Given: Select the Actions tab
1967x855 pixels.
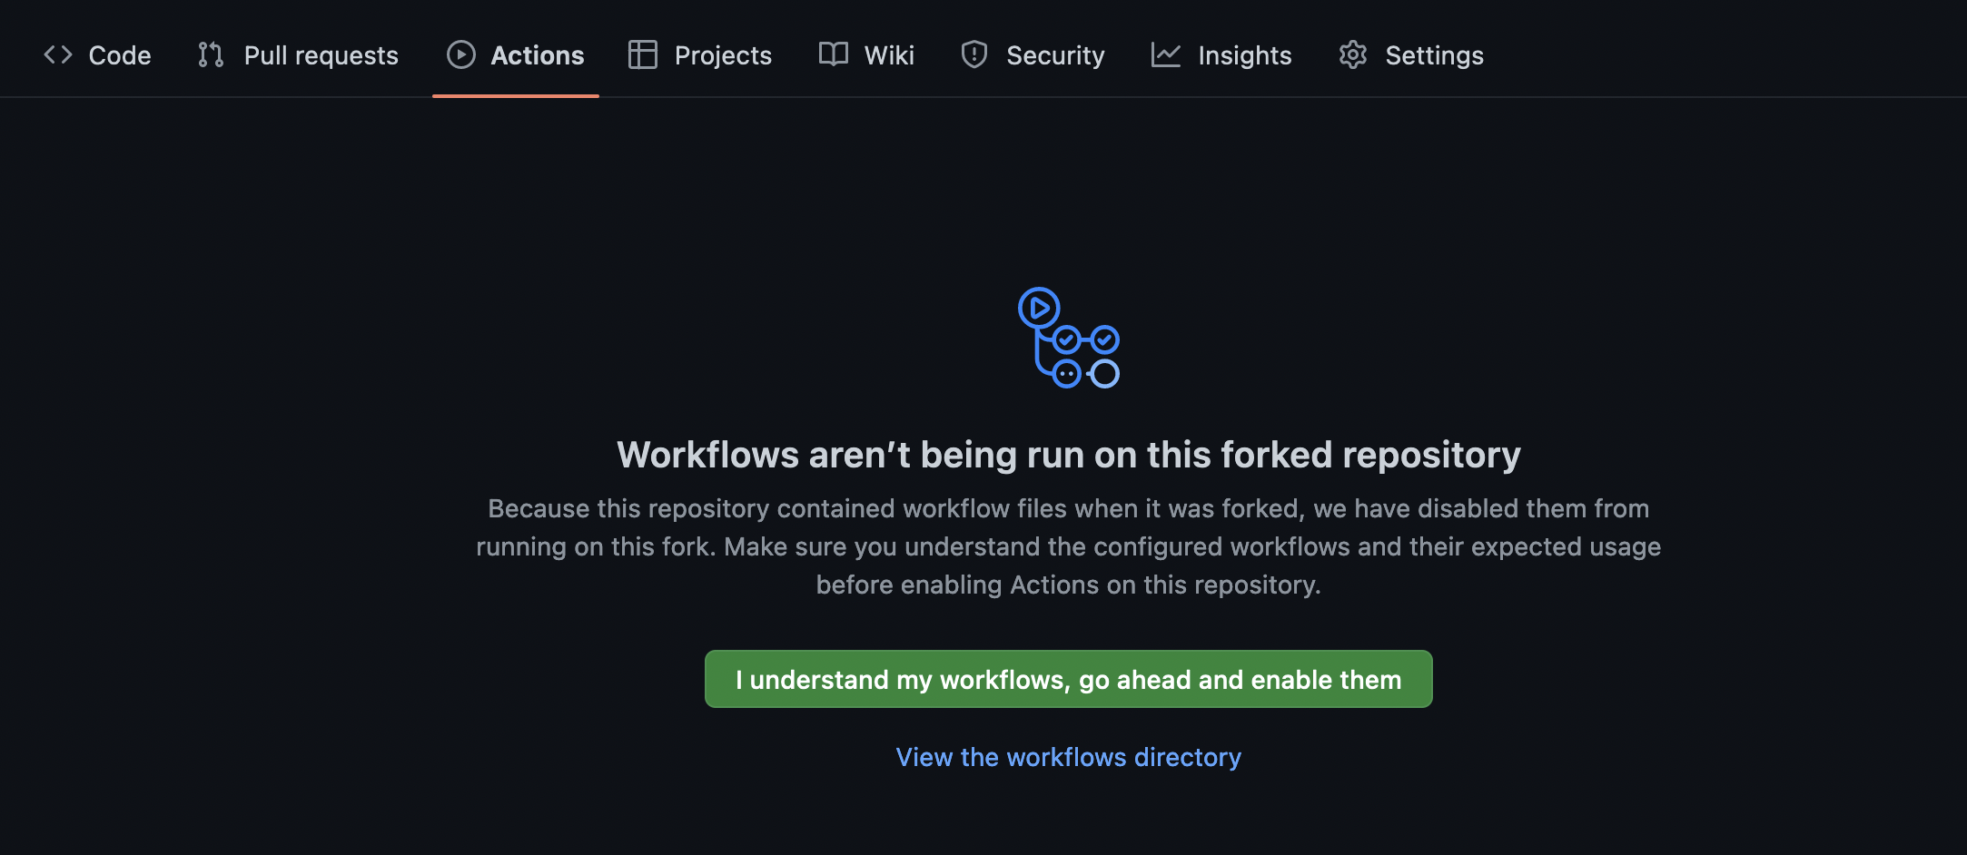Looking at the screenshot, I should [537, 55].
